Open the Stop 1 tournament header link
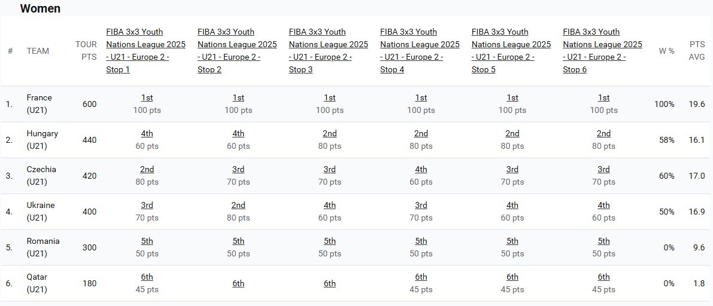Viewport: 713px width, 306px height. (x=145, y=51)
